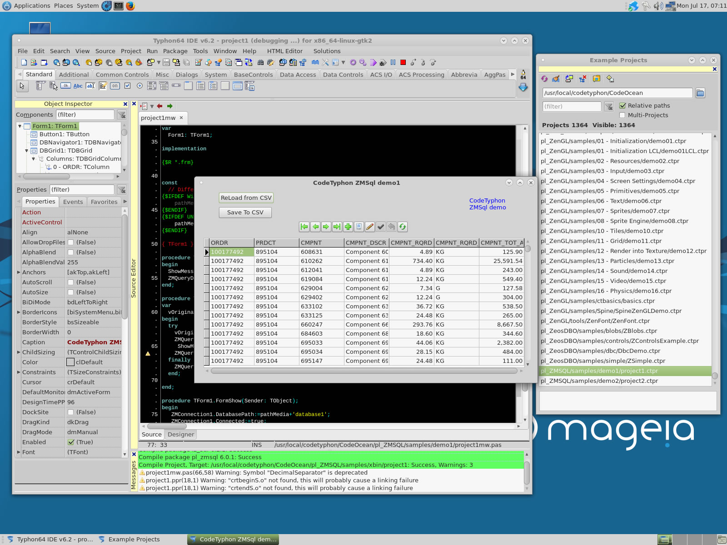
Task: Pause the running program
Action: pos(393,62)
